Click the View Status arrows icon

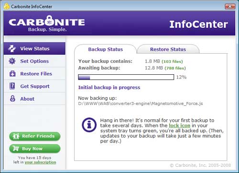pyautogui.click(x=12, y=48)
